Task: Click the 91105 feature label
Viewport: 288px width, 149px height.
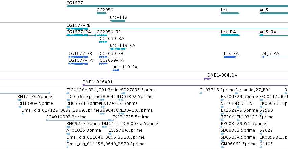Action: (266, 144)
